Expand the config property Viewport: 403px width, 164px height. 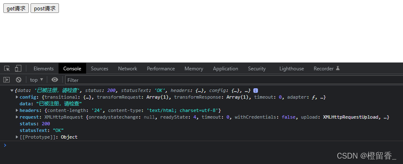(17, 97)
